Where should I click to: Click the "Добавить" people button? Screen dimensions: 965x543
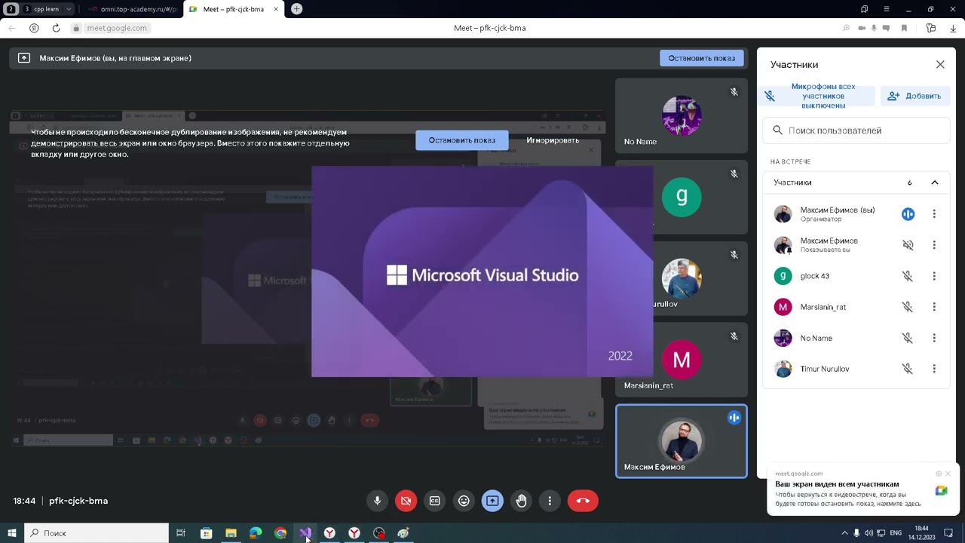coord(914,97)
